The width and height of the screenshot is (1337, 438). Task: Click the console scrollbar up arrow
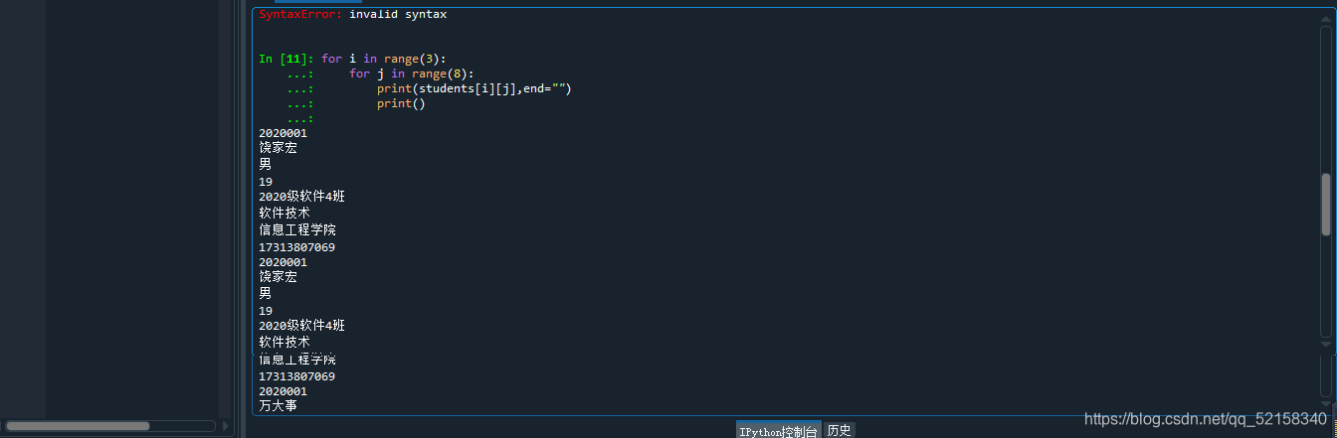(1326, 17)
